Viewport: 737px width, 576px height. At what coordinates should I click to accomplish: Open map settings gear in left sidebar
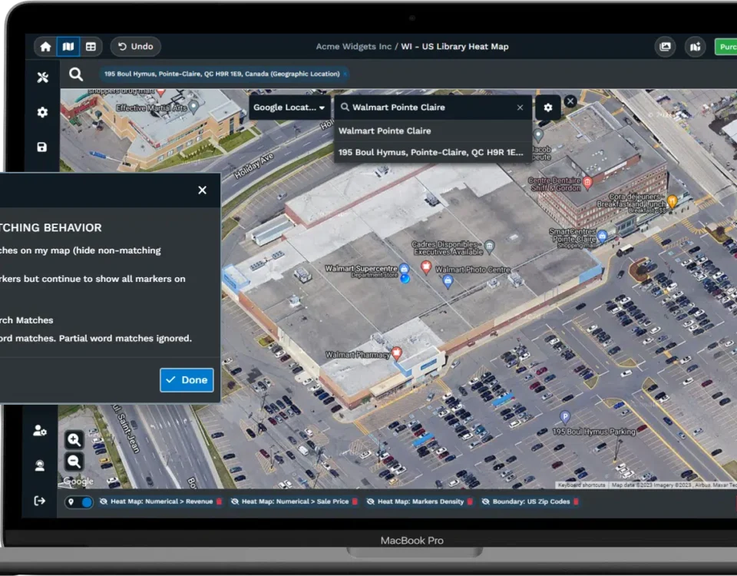pos(42,112)
